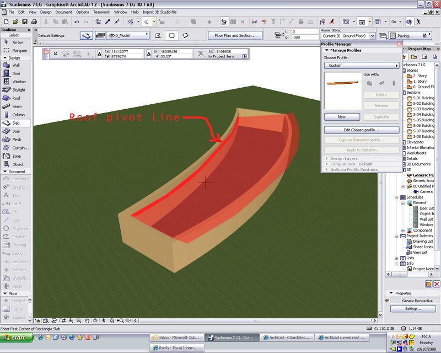This screenshot has height=353, width=441.
Task: Open the Teamwork menu
Action: pos(101,12)
